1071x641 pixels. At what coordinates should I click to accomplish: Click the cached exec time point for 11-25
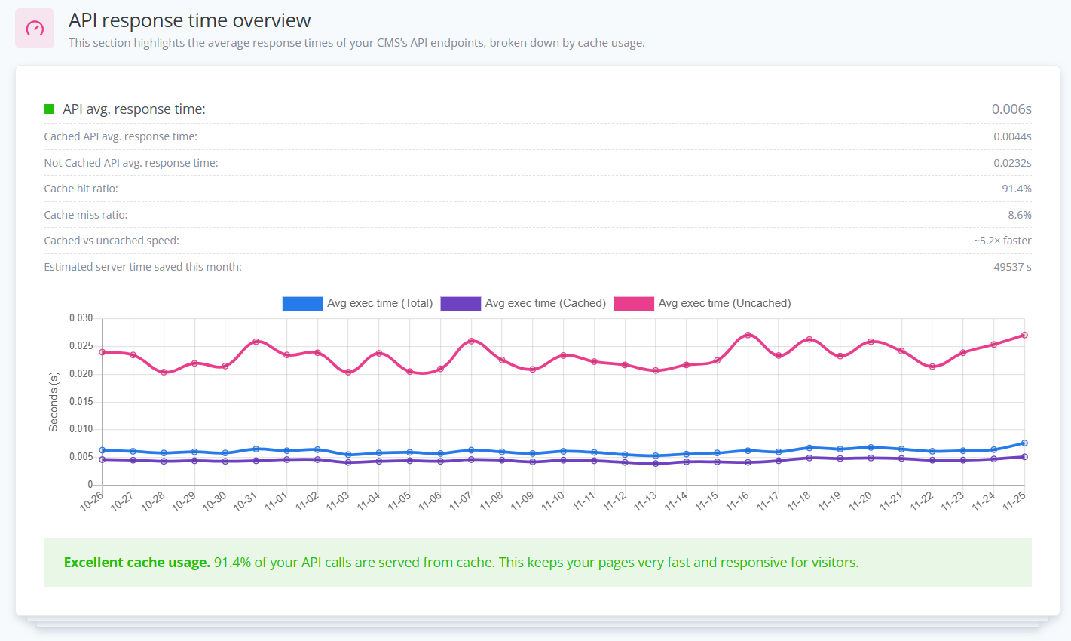click(x=1024, y=457)
